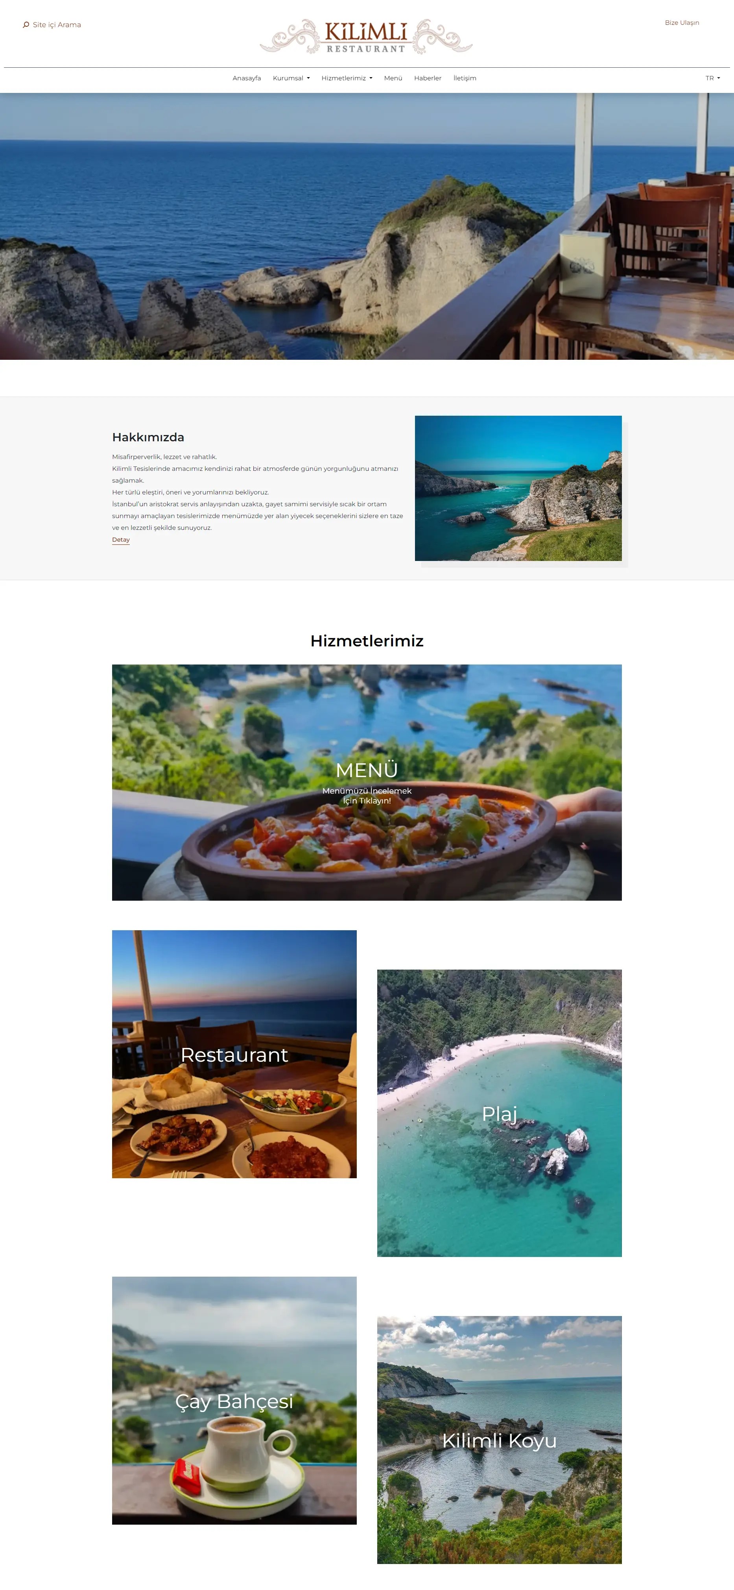The width and height of the screenshot is (734, 1590).
Task: Open the Çay Bahçesi tile
Action: point(234,1400)
